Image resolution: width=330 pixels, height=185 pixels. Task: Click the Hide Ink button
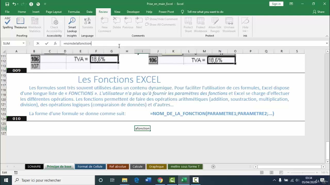tap(245, 25)
